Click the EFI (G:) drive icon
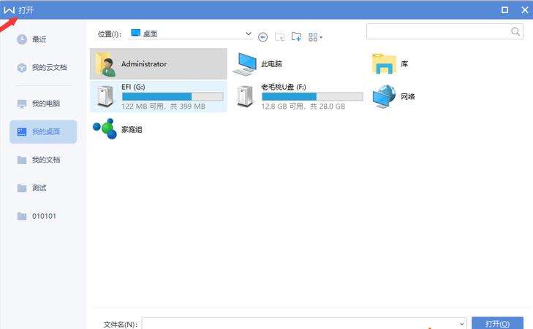Image resolution: width=533 pixels, height=329 pixels. pyautogui.click(x=105, y=97)
